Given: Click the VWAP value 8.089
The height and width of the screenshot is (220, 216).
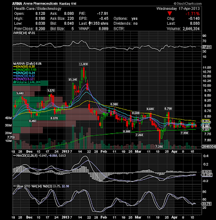Looking at the screenshot, I should point(103,29).
